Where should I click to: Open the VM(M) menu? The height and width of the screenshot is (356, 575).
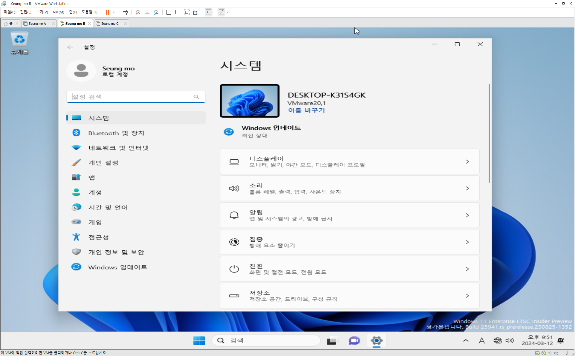(x=58, y=12)
